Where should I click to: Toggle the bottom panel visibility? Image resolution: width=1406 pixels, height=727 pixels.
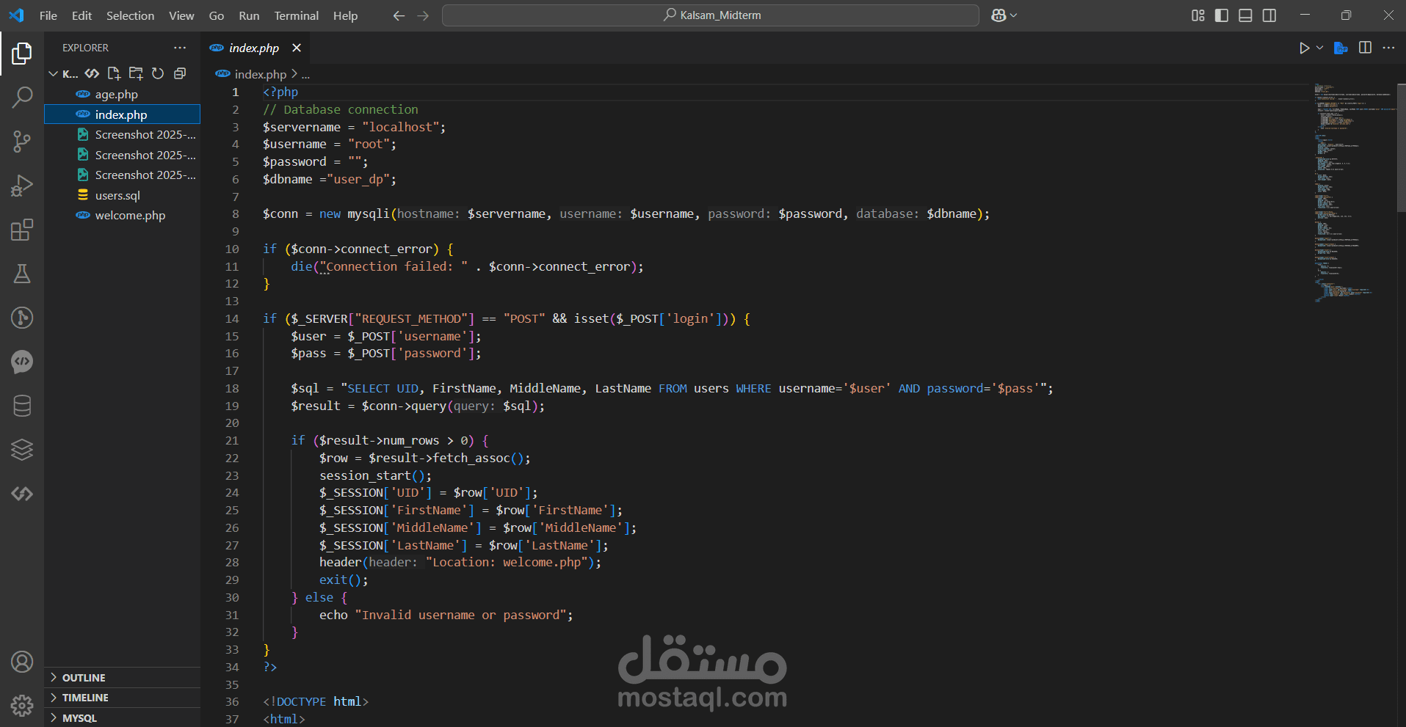coord(1245,15)
